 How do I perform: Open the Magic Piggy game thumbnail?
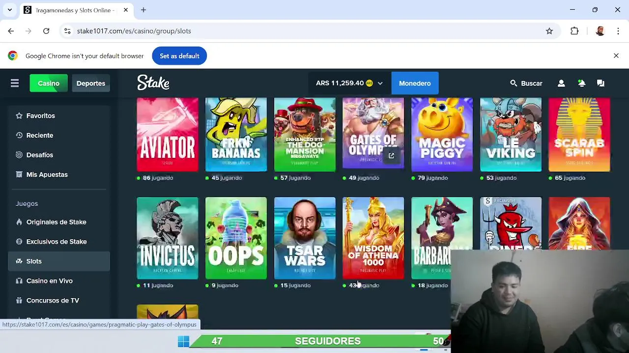click(442, 135)
